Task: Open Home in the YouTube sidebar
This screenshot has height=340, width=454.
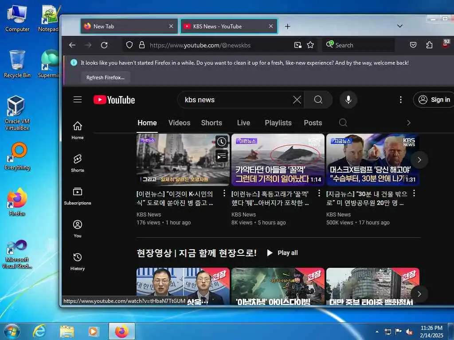Action: pos(78,131)
